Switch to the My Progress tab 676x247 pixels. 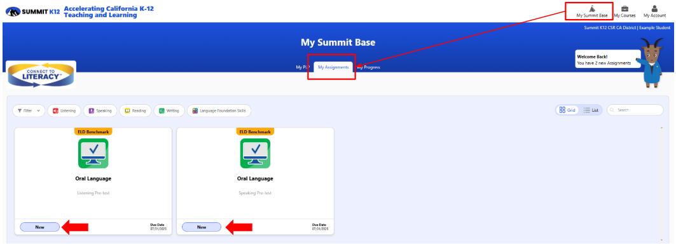point(369,67)
